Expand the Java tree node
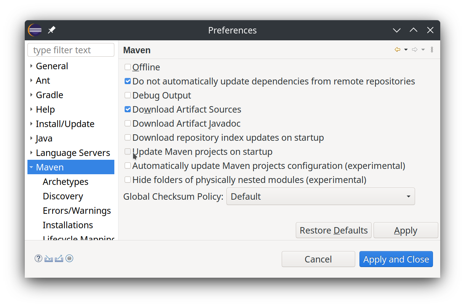 pos(32,138)
